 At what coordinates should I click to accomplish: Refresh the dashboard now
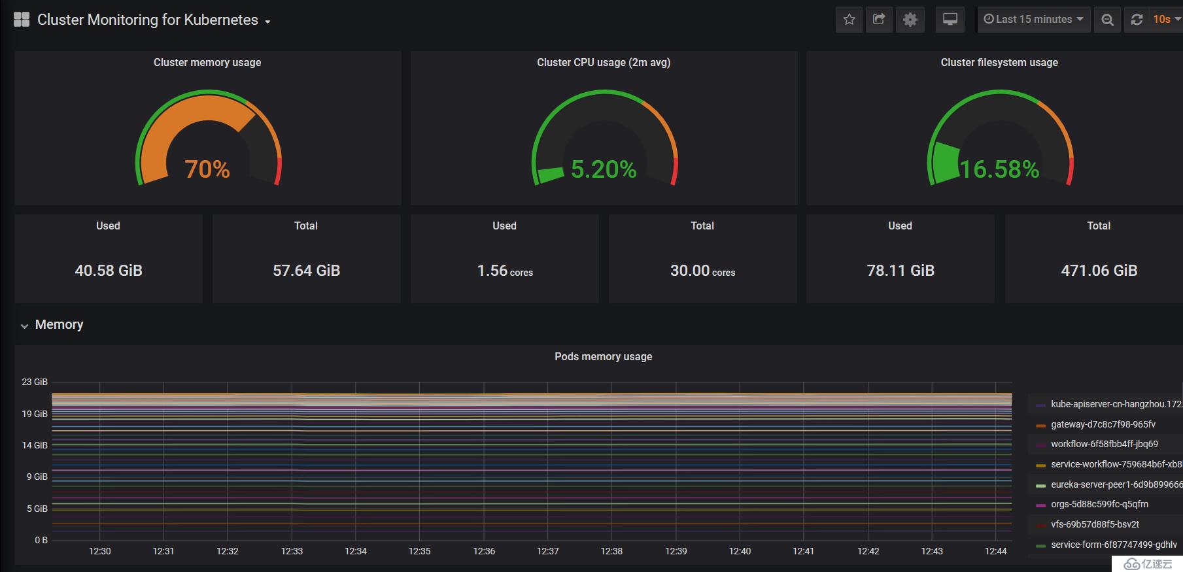1137,20
